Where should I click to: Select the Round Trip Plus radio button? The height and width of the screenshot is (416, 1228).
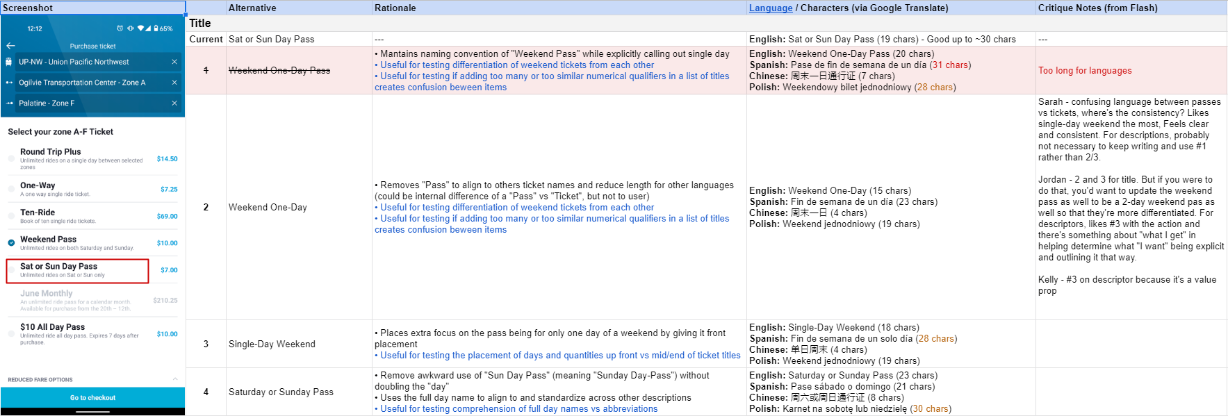coord(11,159)
